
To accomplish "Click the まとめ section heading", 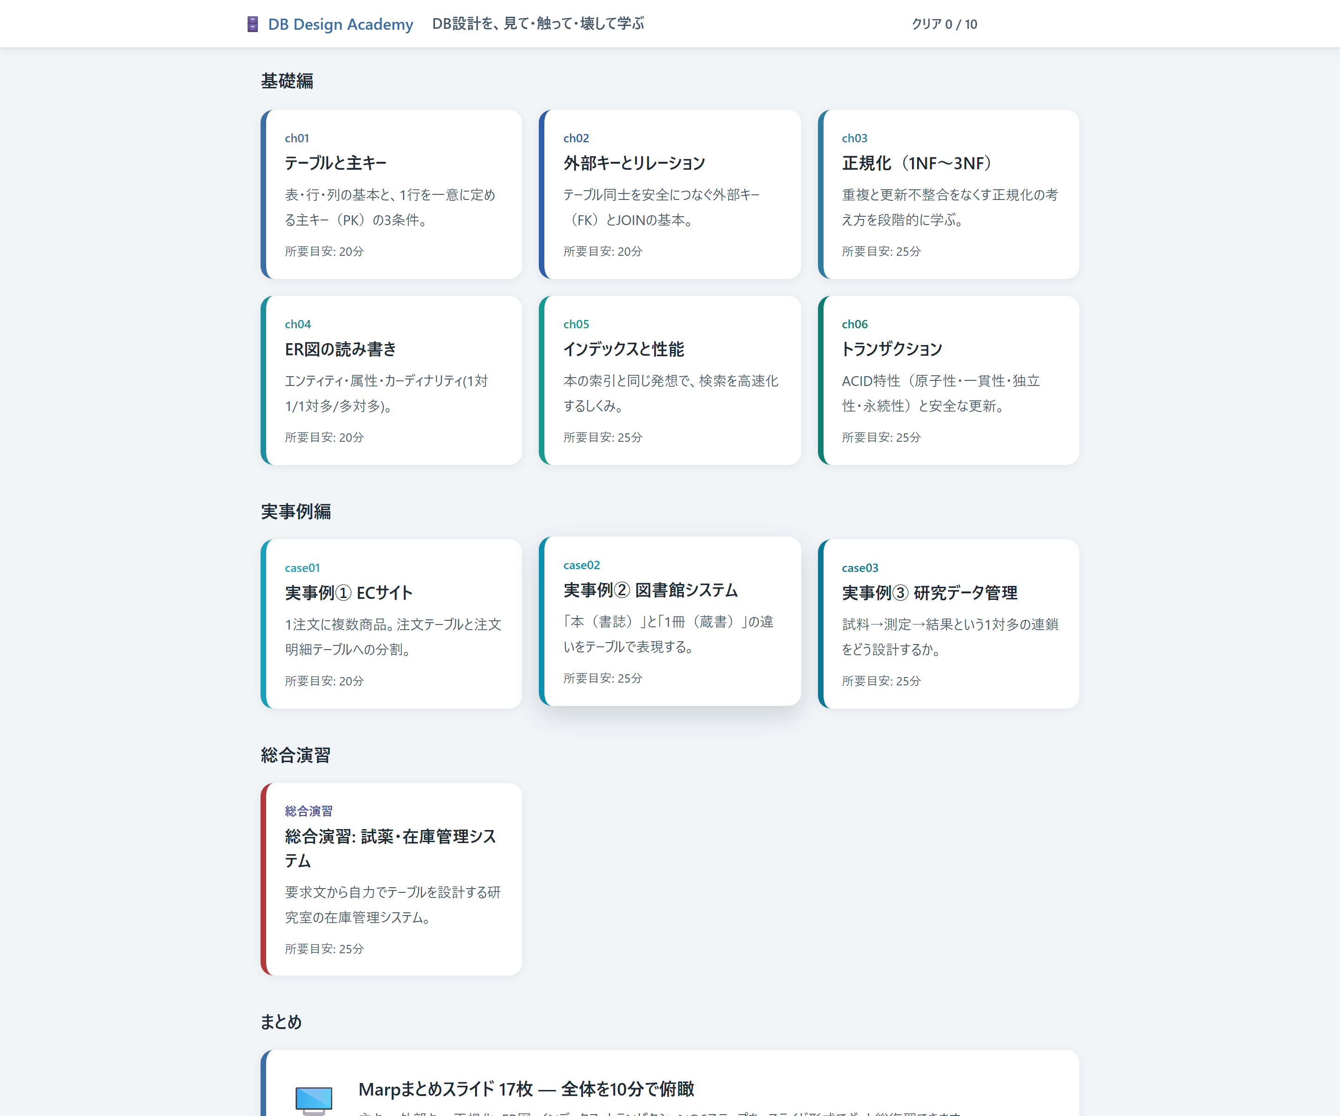I will click(281, 1022).
